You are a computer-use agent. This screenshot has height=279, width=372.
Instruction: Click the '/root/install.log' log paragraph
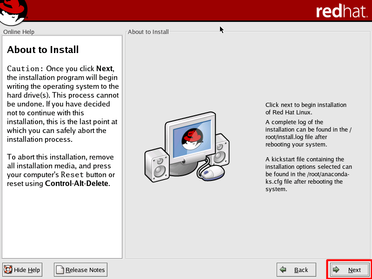pyautogui.click(x=308, y=133)
